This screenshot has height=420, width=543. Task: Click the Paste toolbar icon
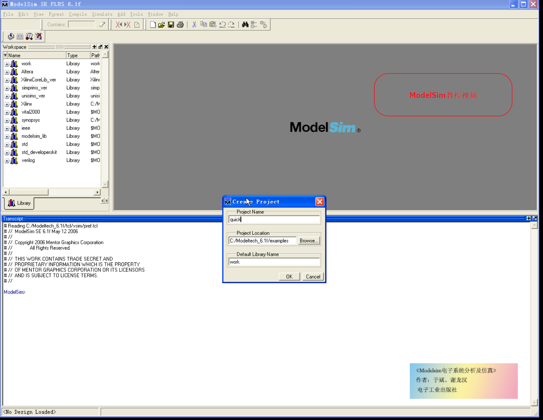(213, 24)
